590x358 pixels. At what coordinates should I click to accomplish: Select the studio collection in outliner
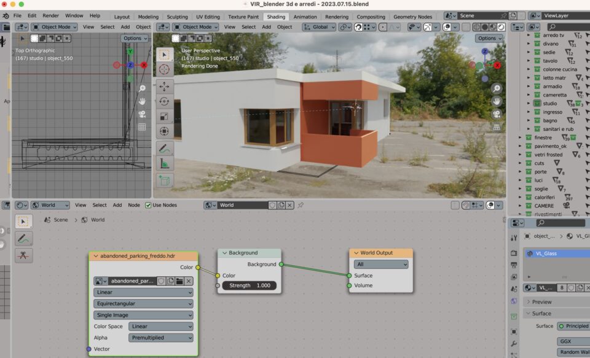pos(549,104)
